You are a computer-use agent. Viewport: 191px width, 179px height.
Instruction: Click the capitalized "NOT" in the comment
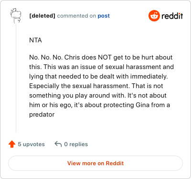(105, 57)
